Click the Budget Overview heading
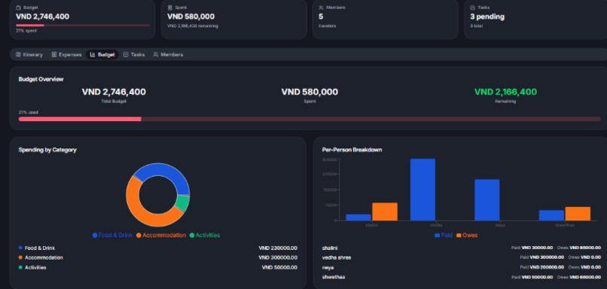 pyautogui.click(x=41, y=79)
